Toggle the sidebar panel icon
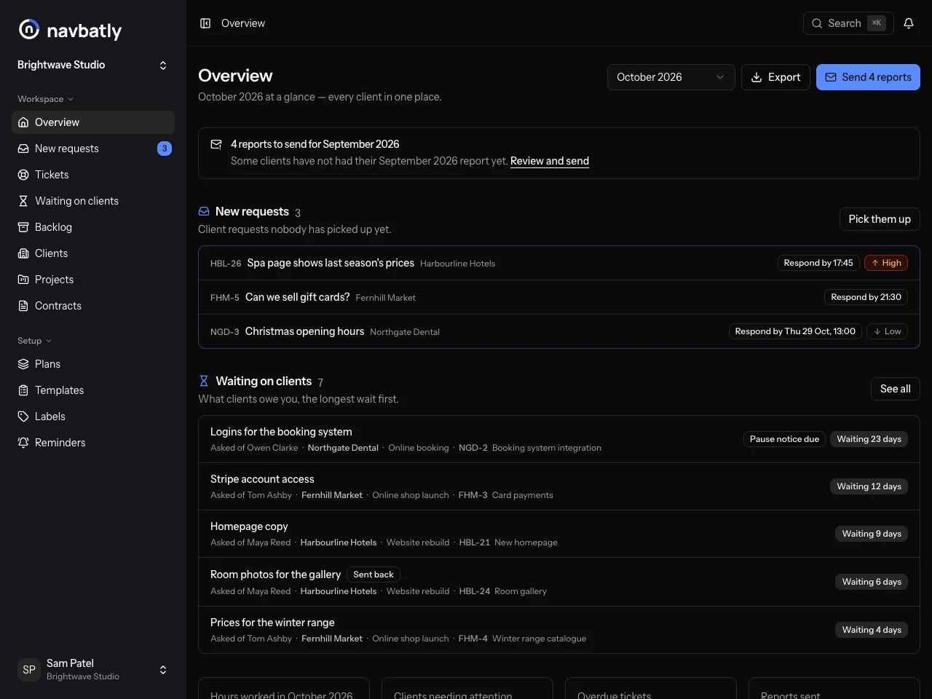The width and height of the screenshot is (932, 699). coord(205,23)
